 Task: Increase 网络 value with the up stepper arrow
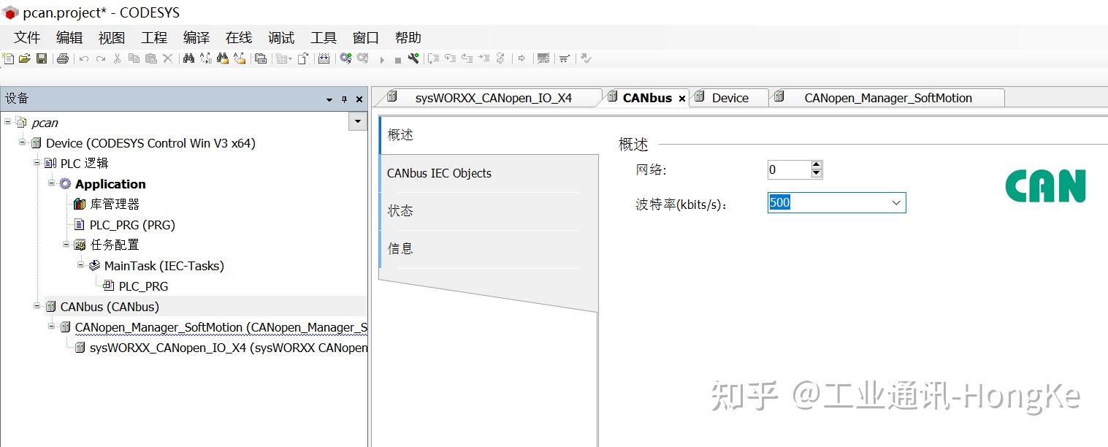[816, 165]
